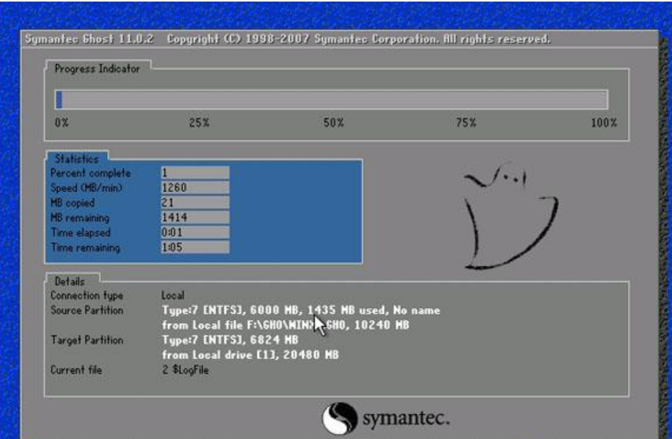Image resolution: width=672 pixels, height=439 pixels.
Task: Click the 25% progress scale mark
Action: click(x=199, y=123)
